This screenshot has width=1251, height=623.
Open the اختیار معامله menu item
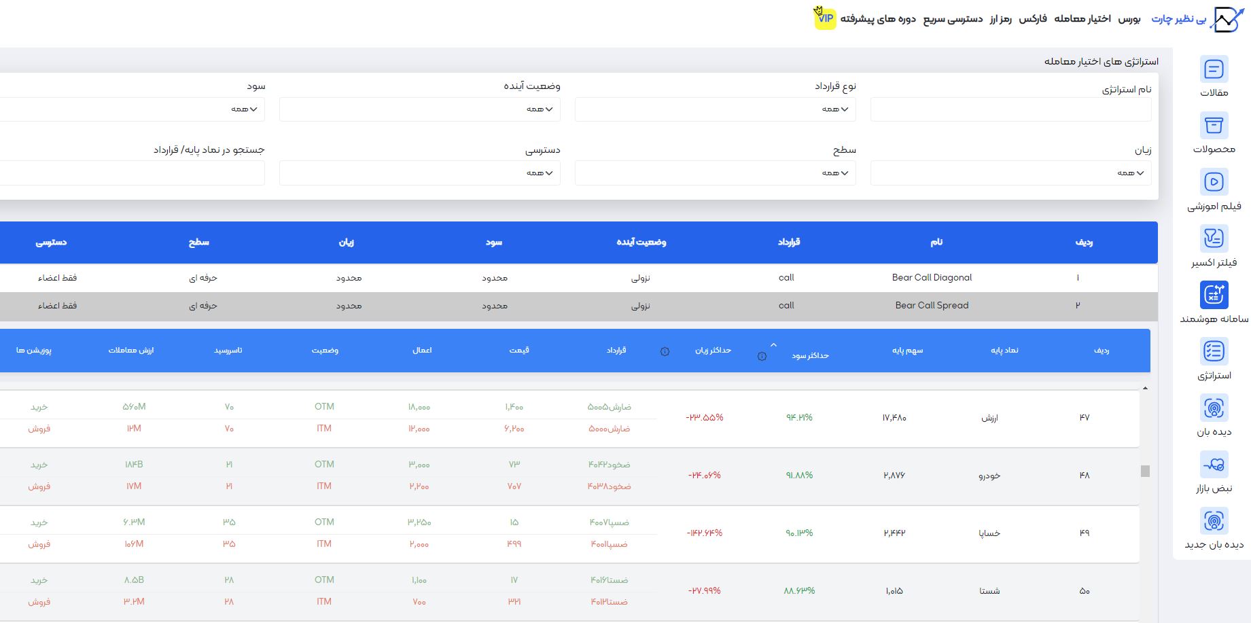tap(1082, 18)
